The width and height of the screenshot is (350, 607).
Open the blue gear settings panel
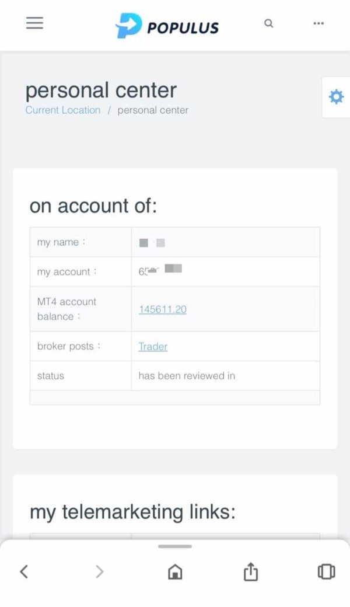click(x=336, y=97)
